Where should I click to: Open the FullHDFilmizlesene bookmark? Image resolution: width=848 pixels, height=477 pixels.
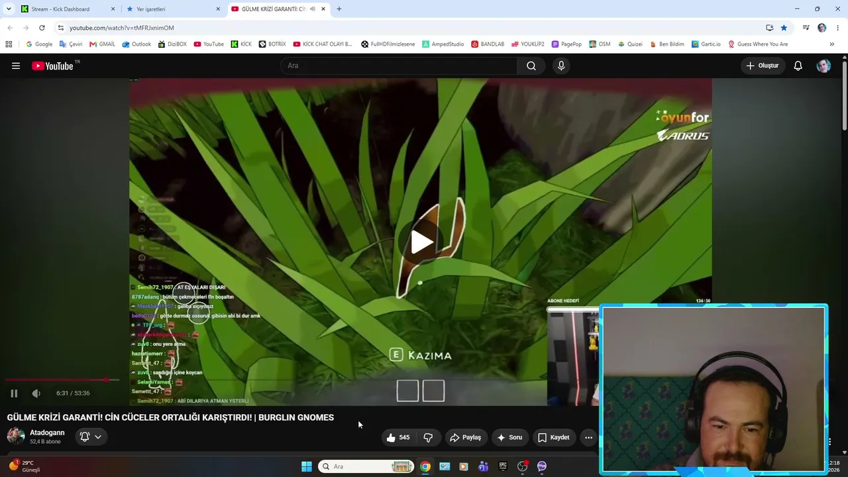click(388, 44)
